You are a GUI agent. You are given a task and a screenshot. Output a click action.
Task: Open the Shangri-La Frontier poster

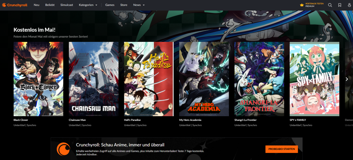259,79
